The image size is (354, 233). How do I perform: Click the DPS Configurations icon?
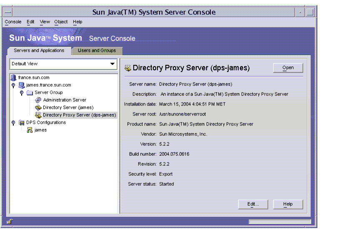pyautogui.click(x=21, y=123)
